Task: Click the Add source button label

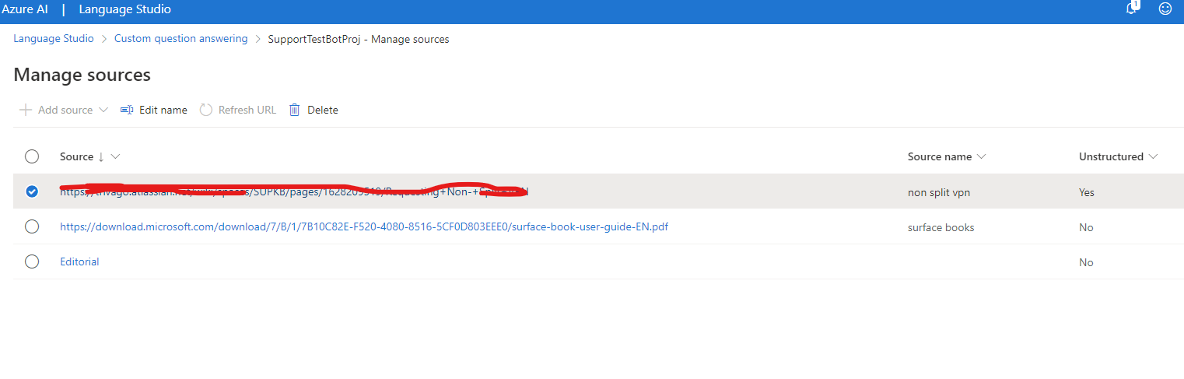Action: coord(65,110)
